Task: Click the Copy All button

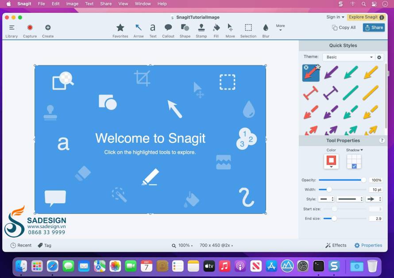Action: [344, 27]
